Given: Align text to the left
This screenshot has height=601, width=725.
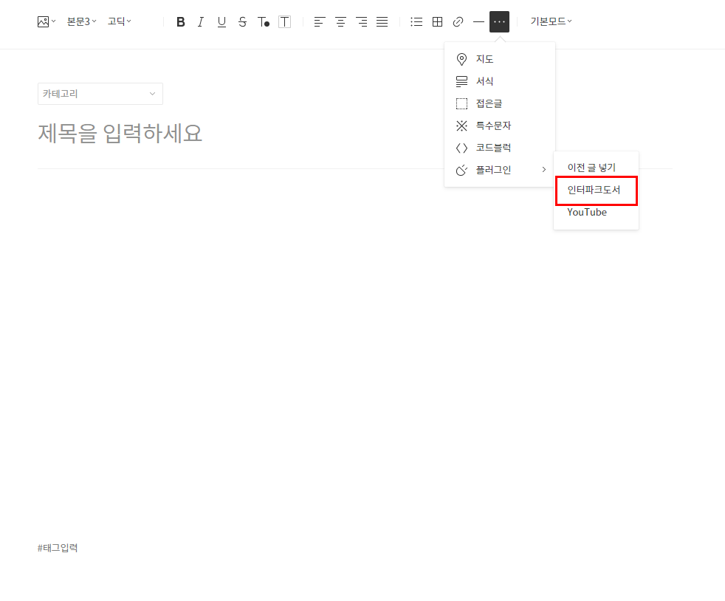Looking at the screenshot, I should (x=320, y=21).
